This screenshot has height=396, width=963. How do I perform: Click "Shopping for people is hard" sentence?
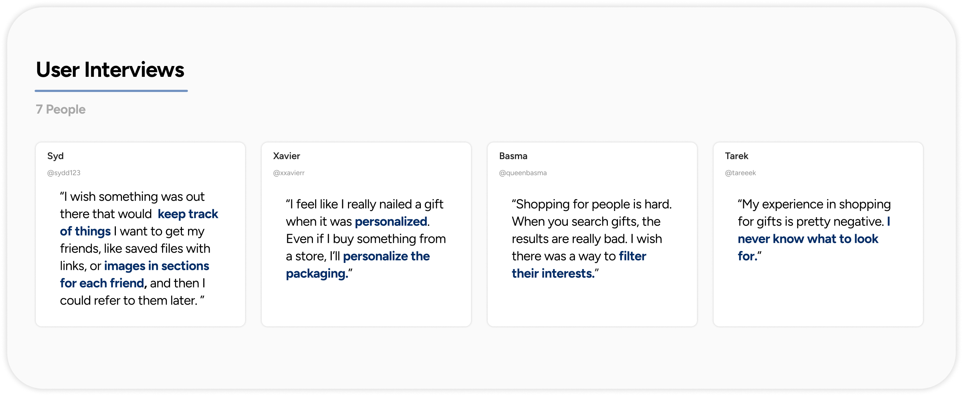(591, 204)
